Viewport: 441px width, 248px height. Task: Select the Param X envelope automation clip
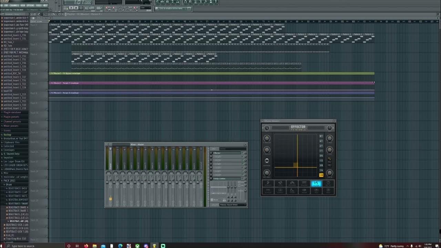(211, 93)
